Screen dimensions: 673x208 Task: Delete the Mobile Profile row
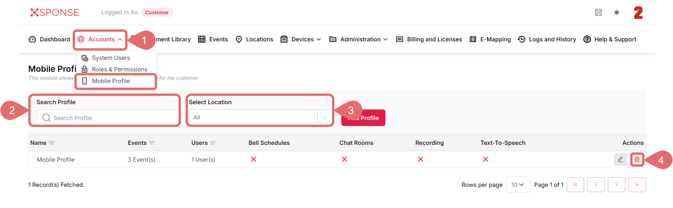(637, 159)
